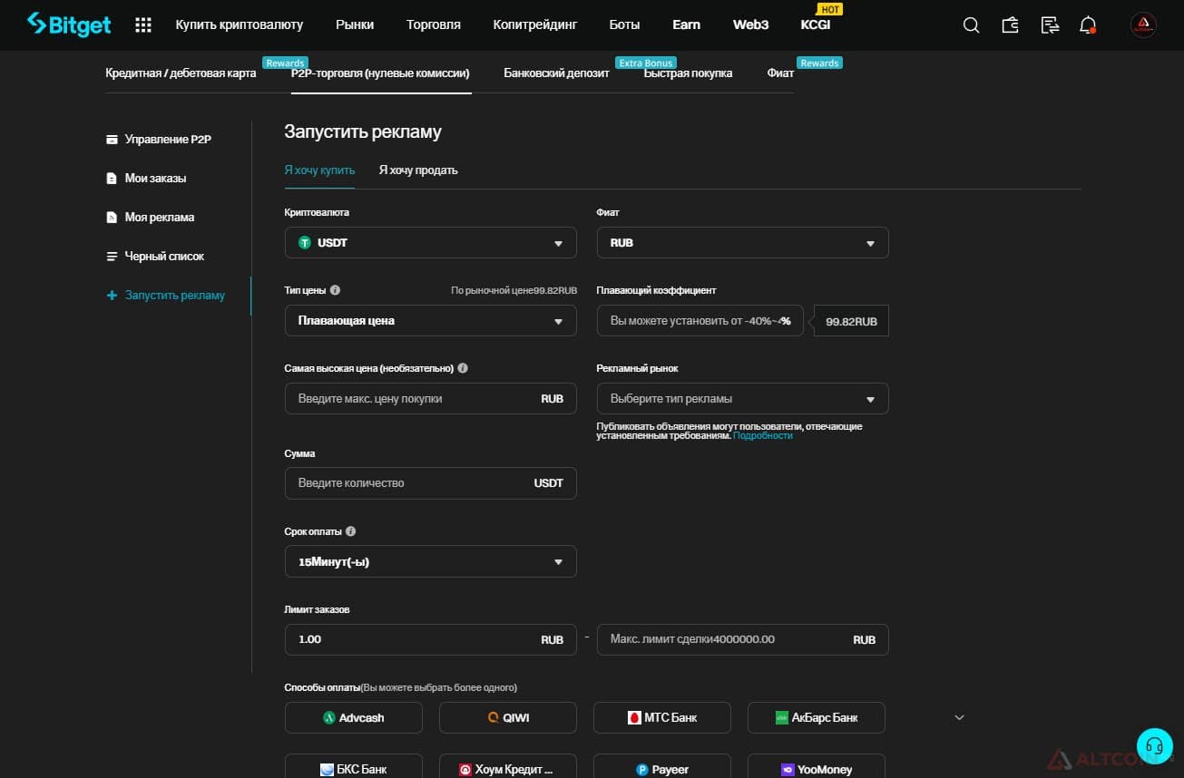Toggle the АкБарс Банк payment method
The image size is (1184, 778).
(x=817, y=717)
